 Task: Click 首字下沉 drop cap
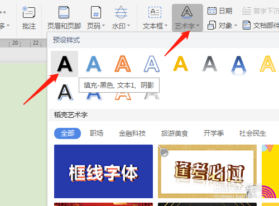point(261,11)
